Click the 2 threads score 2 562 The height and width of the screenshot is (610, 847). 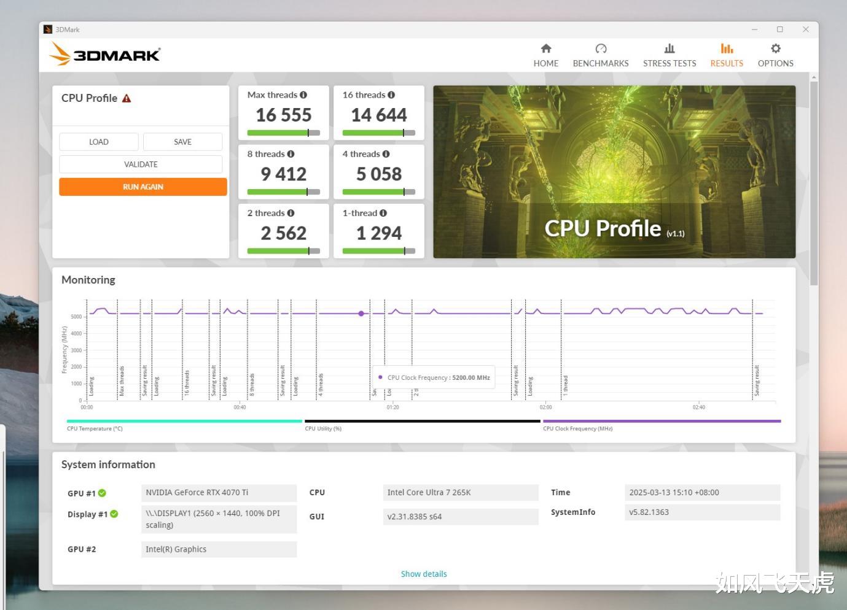pos(284,233)
